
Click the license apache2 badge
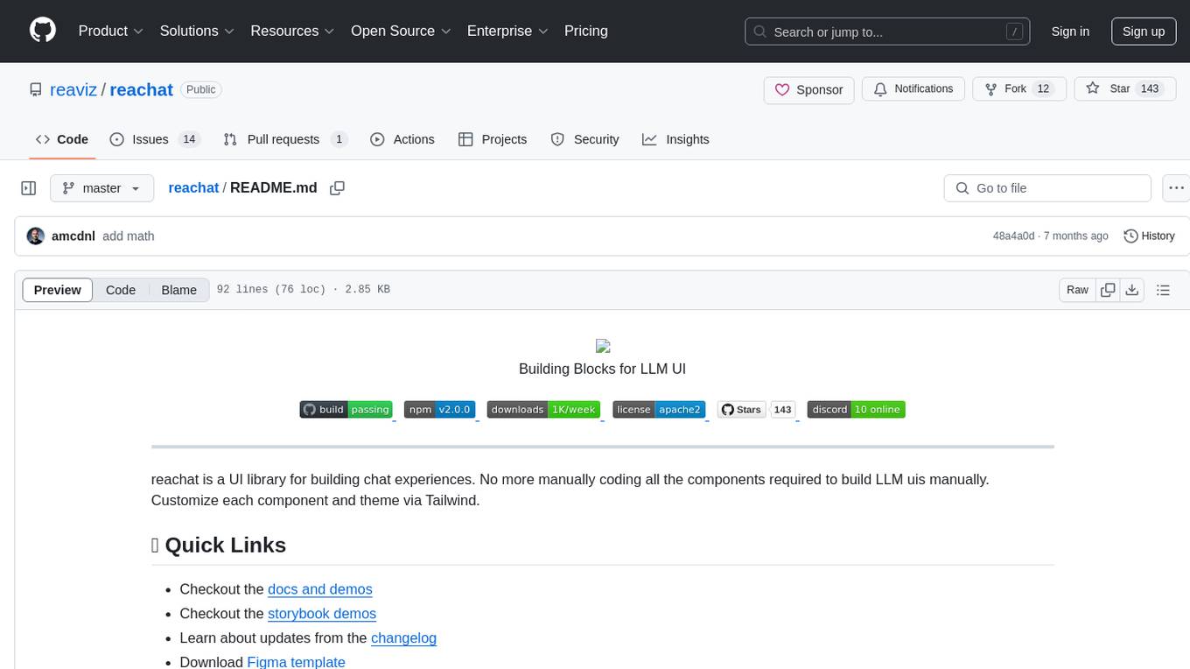659,409
